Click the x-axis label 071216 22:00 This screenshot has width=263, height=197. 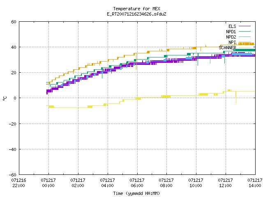coord(18,183)
